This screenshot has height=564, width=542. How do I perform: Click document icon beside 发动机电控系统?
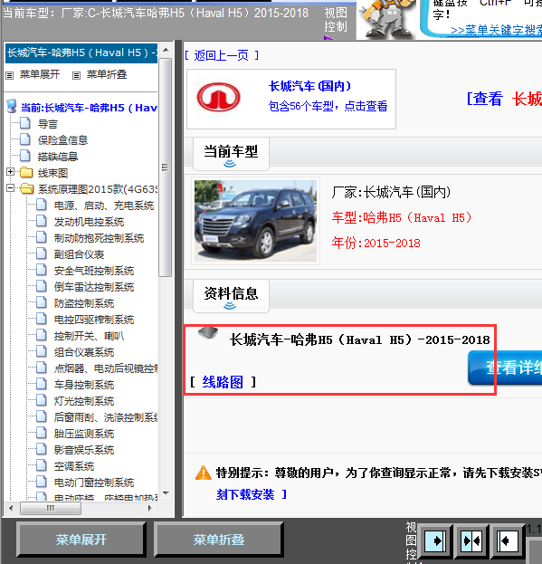tap(42, 221)
